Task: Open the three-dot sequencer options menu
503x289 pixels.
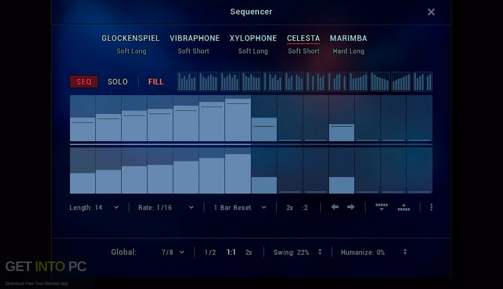Action: [431, 207]
